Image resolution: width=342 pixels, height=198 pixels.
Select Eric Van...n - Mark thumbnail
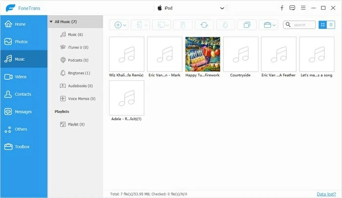click(165, 54)
